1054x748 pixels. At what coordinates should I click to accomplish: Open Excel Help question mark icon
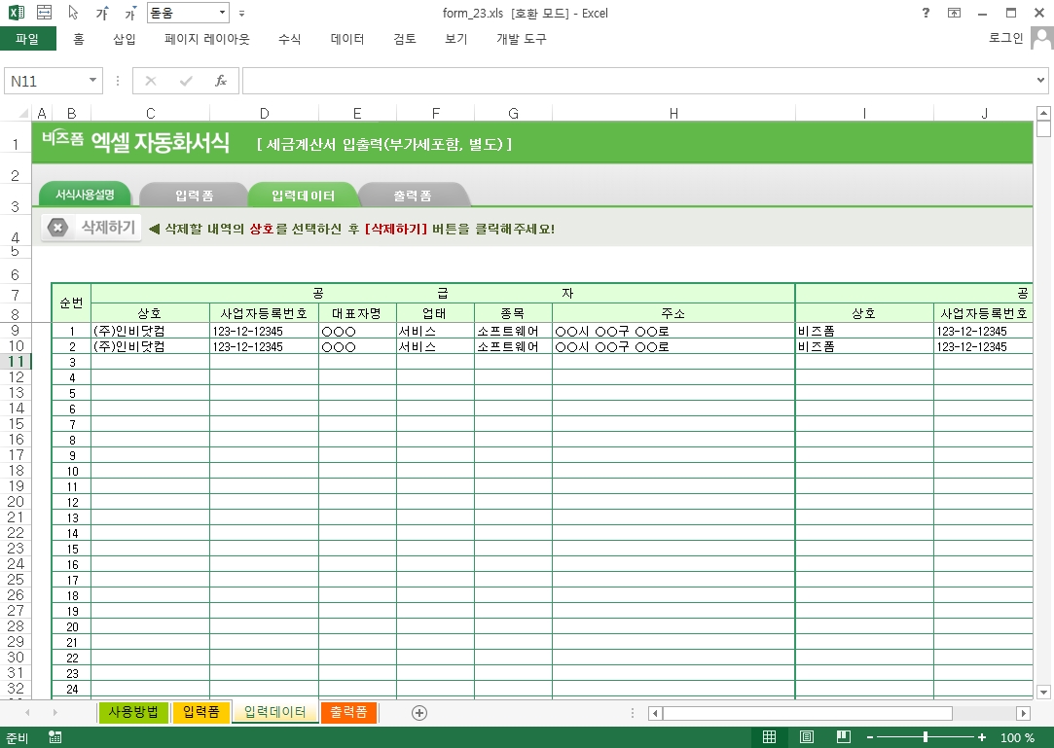pyautogui.click(x=925, y=13)
